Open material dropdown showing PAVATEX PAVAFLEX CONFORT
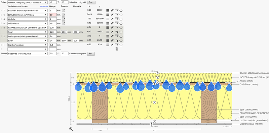Screen dimensions: 269x133 [x=28, y=27]
